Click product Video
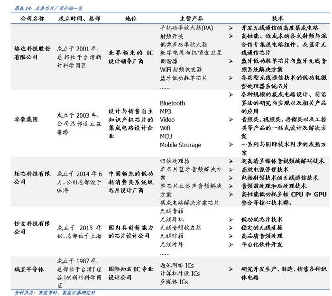The image size is (332, 296). click(x=167, y=120)
